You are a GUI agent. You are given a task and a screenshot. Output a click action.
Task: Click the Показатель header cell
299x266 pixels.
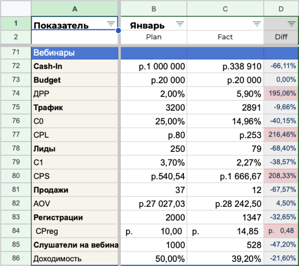75,24
